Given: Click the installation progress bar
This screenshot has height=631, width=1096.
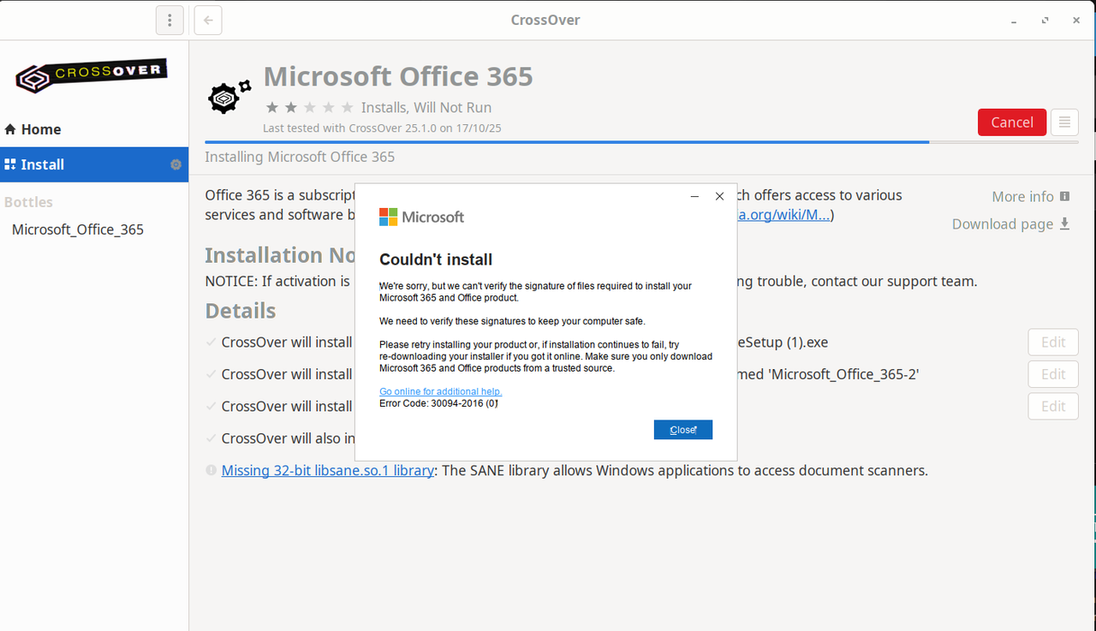Looking at the screenshot, I should coord(565,142).
